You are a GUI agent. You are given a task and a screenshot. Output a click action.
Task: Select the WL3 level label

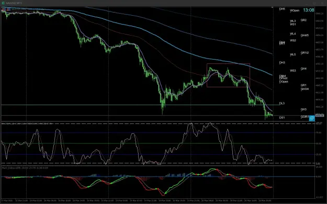[x=293, y=21]
